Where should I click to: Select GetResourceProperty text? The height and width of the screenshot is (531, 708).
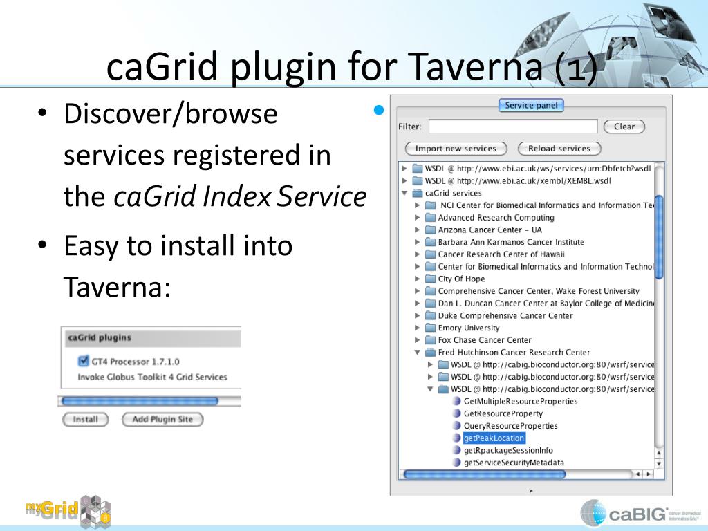[503, 413]
